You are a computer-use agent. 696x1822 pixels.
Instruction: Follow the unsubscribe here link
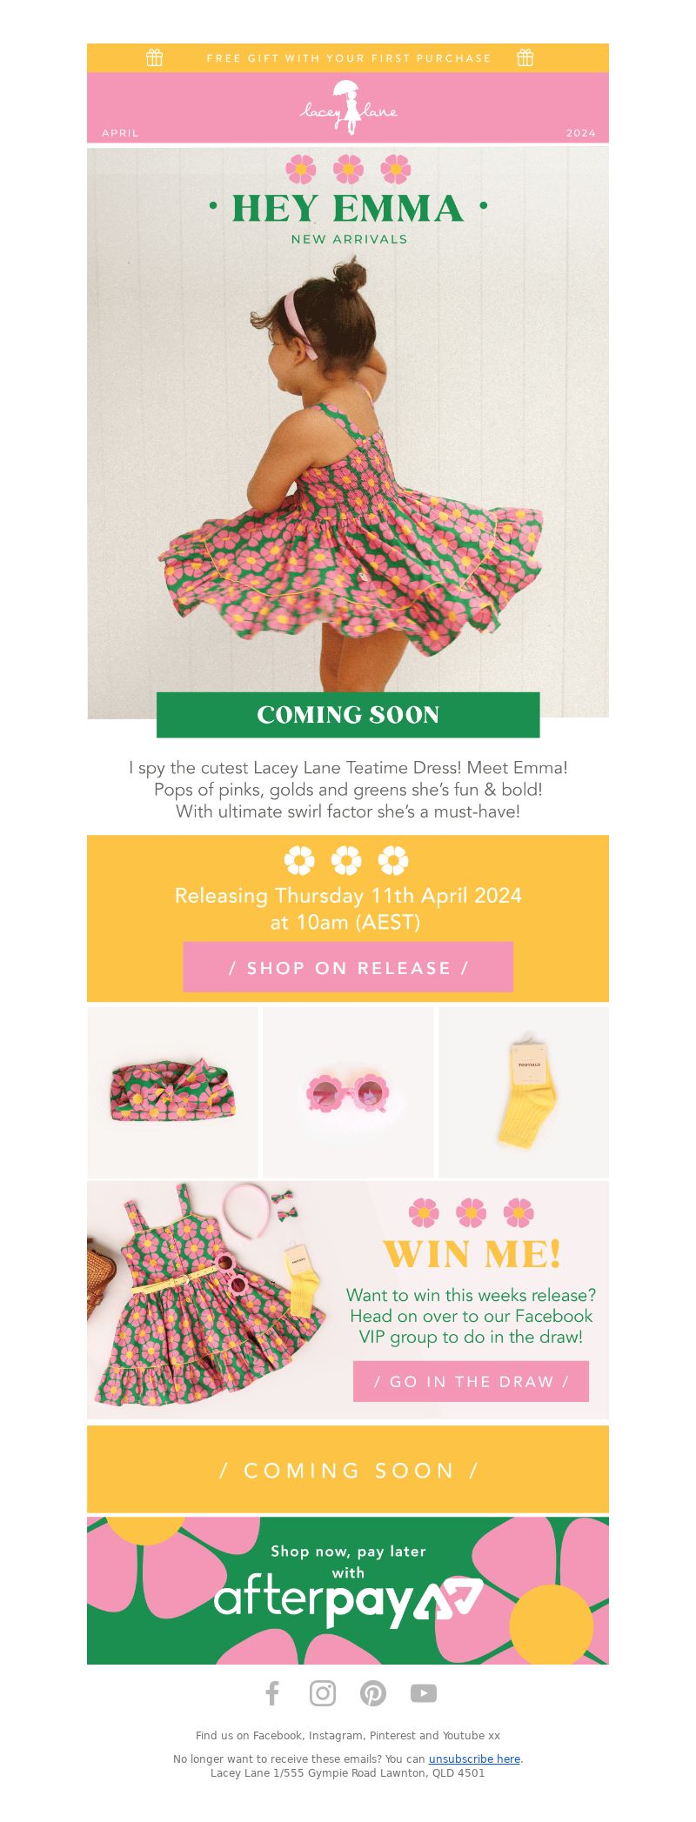pos(474,1759)
